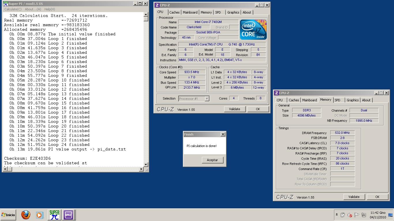
Task: Click DRAM Frequency value 532.0 MHz
Action: [x=342, y=133]
